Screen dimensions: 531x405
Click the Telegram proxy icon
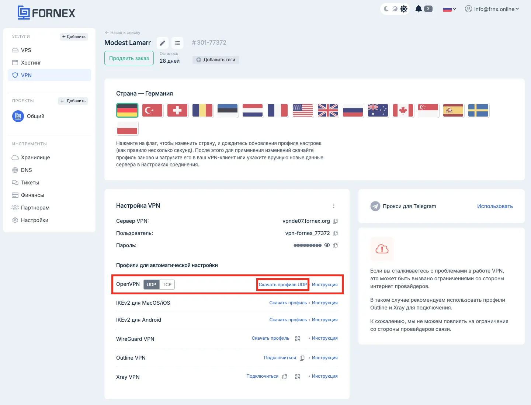coord(375,206)
